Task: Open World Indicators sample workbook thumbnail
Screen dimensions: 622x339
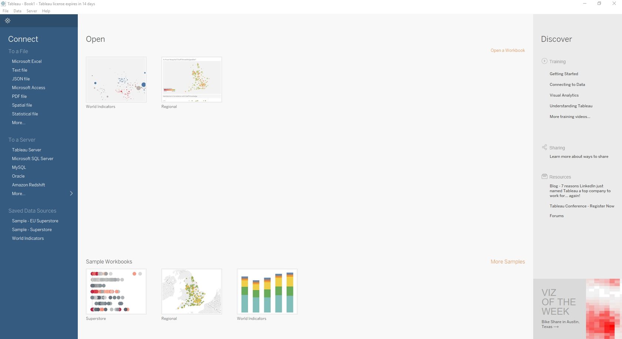Action: [x=267, y=292]
